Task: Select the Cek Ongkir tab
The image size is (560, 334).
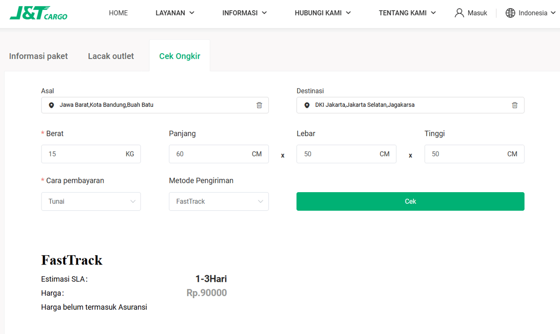Action: 180,56
